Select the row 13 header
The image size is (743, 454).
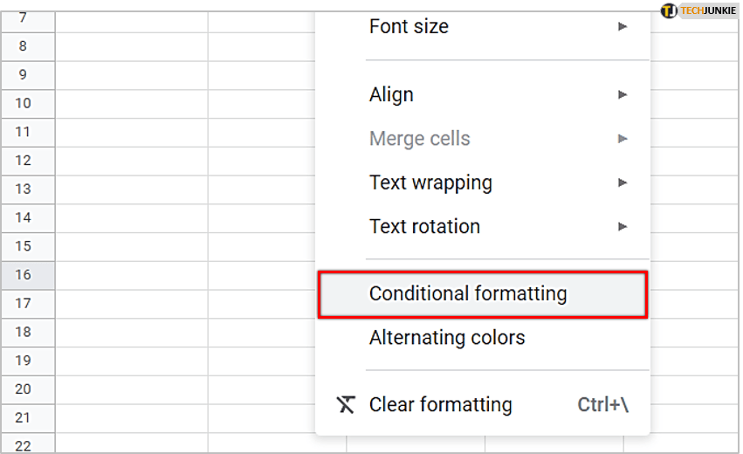(x=24, y=189)
